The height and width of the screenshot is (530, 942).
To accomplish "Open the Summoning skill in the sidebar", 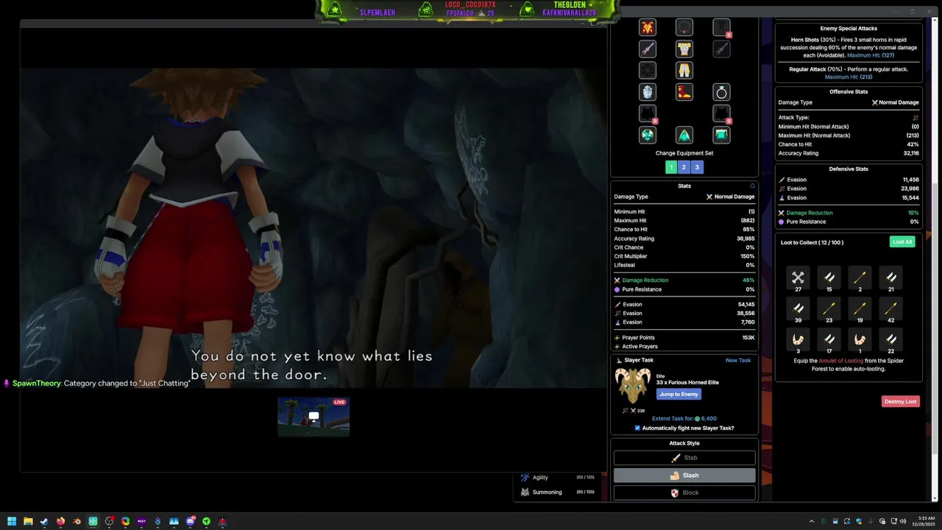I will coord(557,492).
